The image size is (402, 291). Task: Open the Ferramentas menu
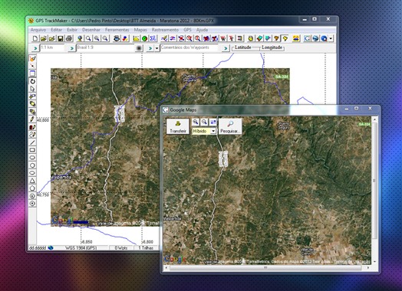[x=117, y=30]
